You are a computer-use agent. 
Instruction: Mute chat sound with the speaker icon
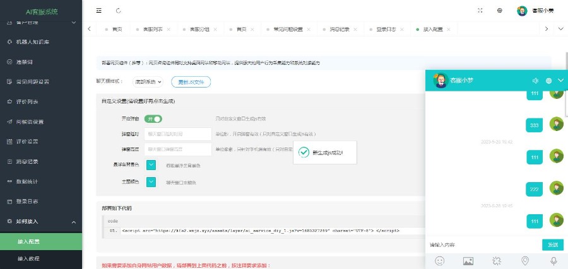click(535, 81)
